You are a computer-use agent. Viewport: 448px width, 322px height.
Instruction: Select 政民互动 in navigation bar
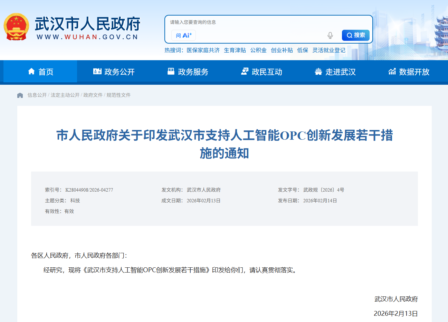click(261, 72)
